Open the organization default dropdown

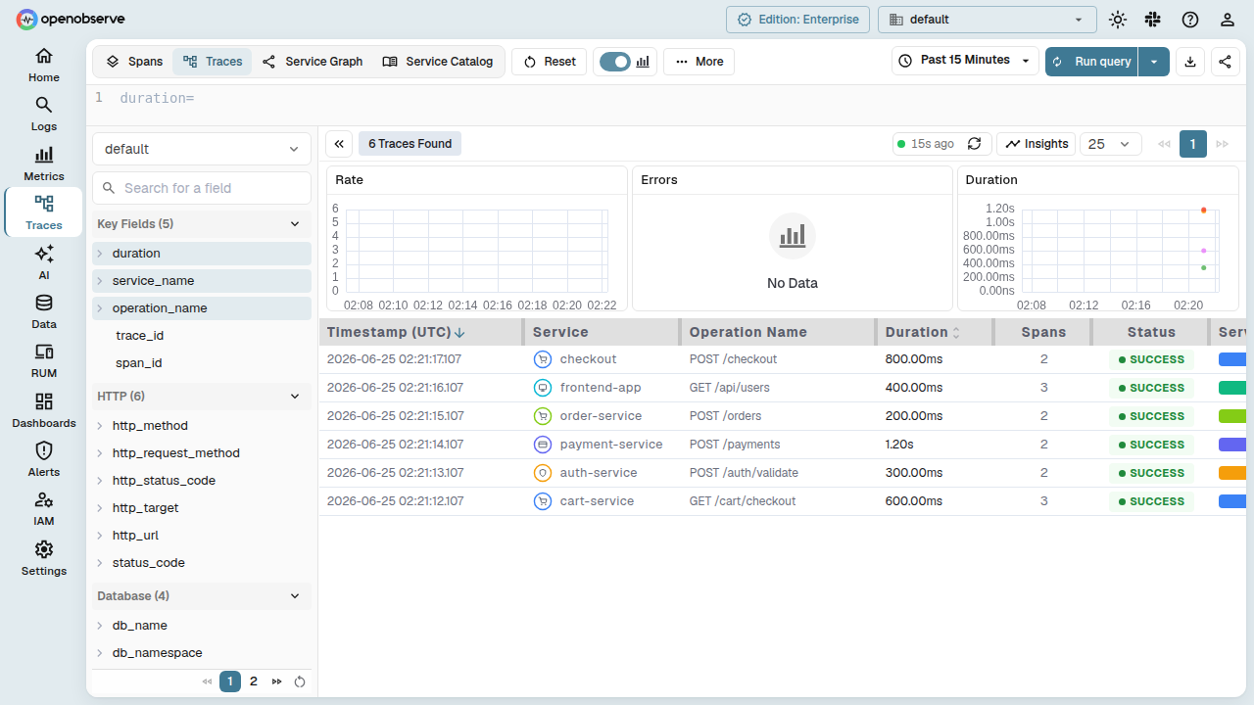[x=988, y=20]
